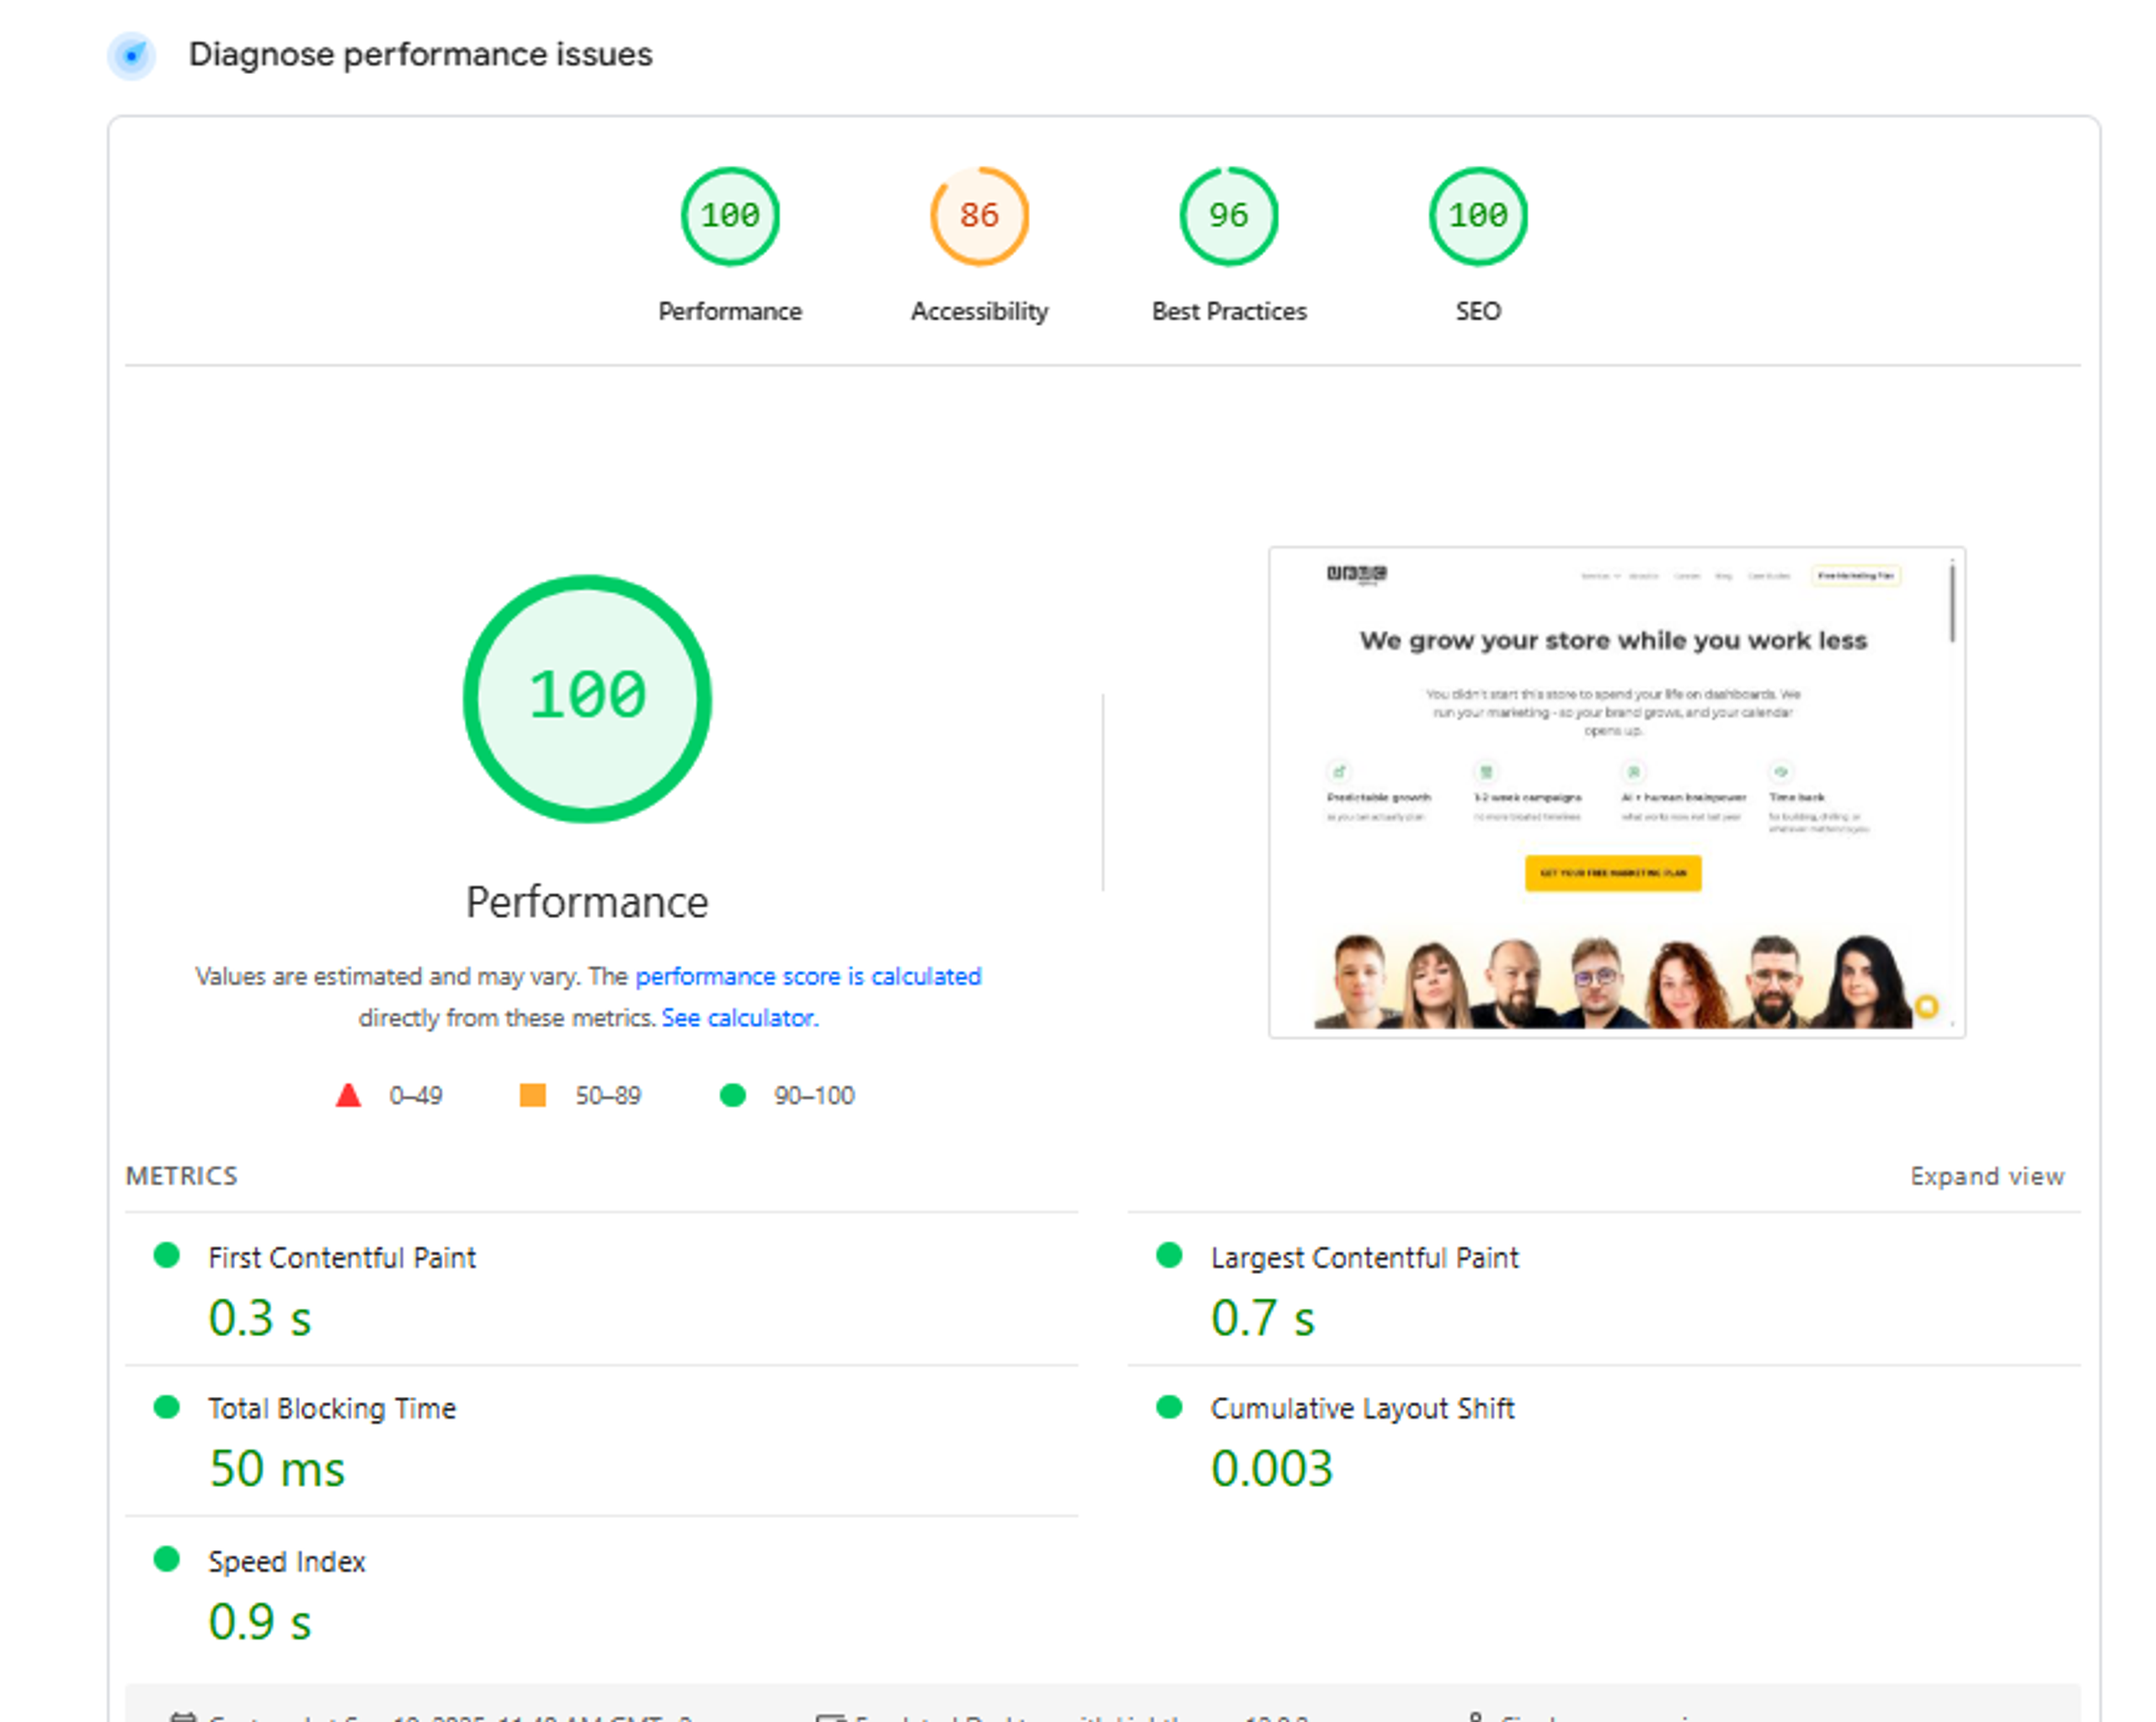The width and height of the screenshot is (2156, 1722).
Task: Open 'performance score is calculated' link
Action: pos(808,976)
